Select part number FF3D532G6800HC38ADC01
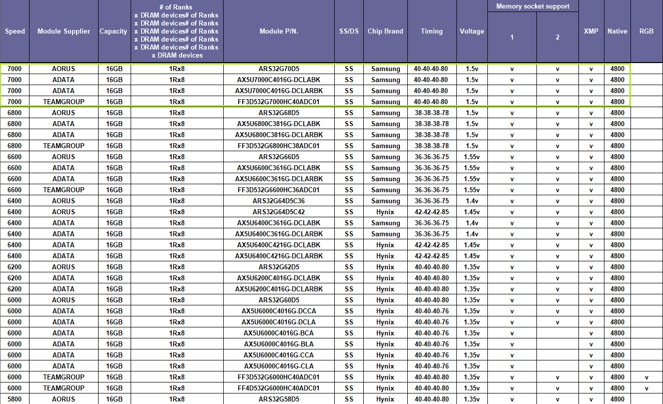This screenshot has width=663, height=404. pyautogui.click(x=279, y=146)
